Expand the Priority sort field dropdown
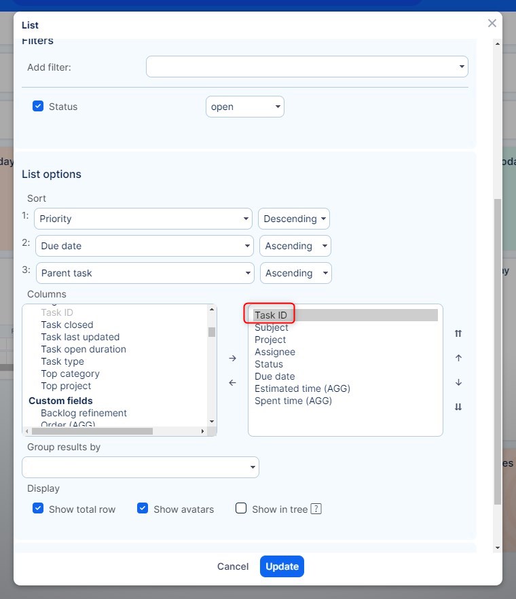516x599 pixels. click(143, 219)
